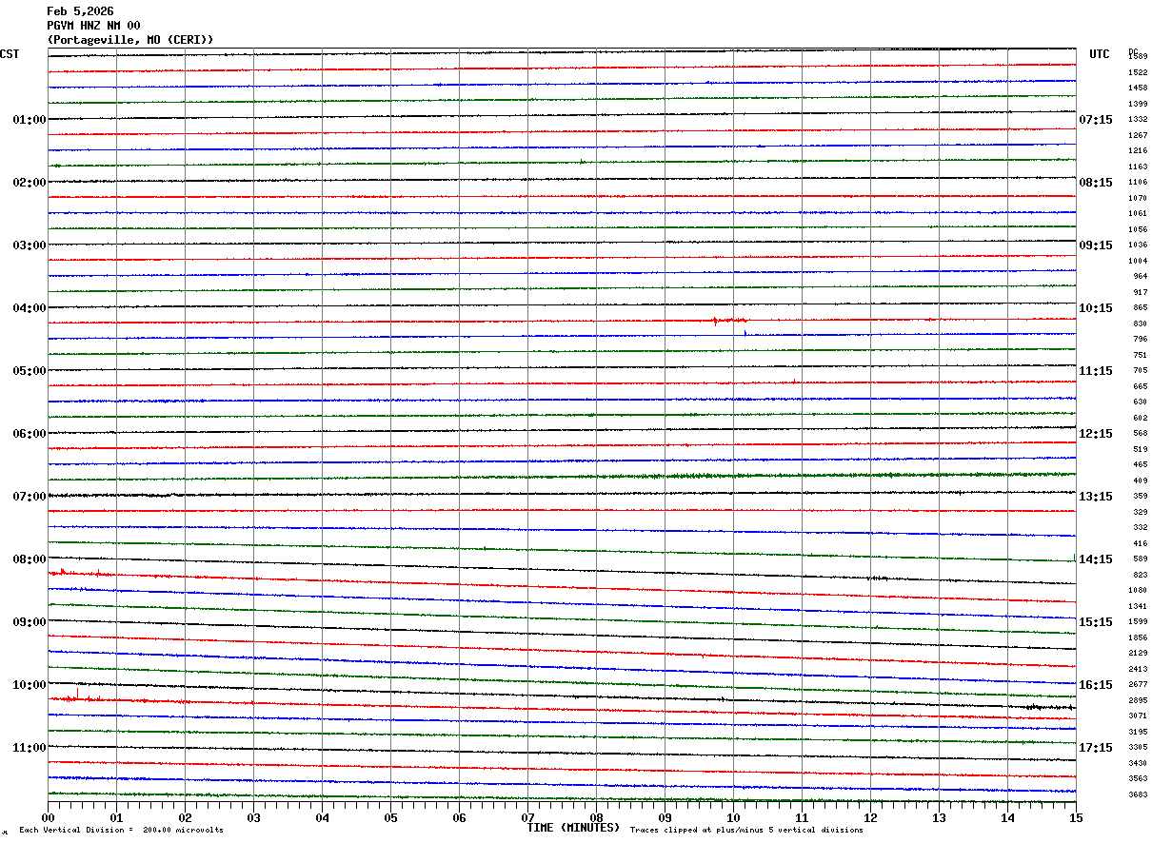Click the '14:15' UTC time label
This screenshot has height=843, width=1152.
(1096, 559)
